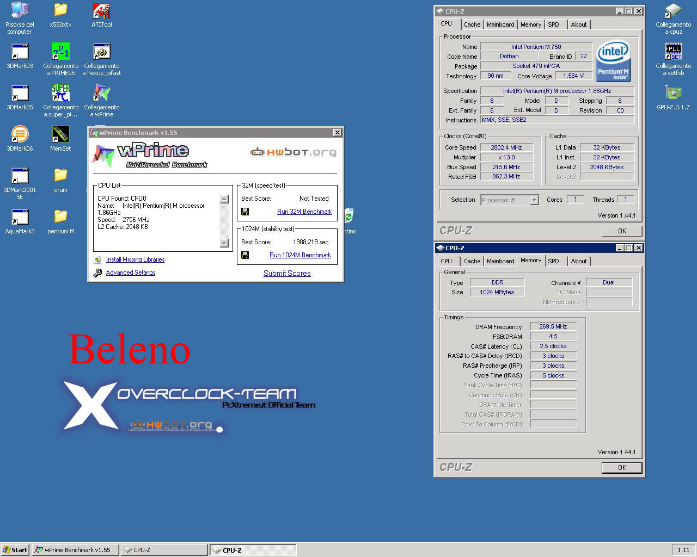697x557 pixels.
Task: Open Advanced Settings link in wPrime
Action: tap(131, 273)
